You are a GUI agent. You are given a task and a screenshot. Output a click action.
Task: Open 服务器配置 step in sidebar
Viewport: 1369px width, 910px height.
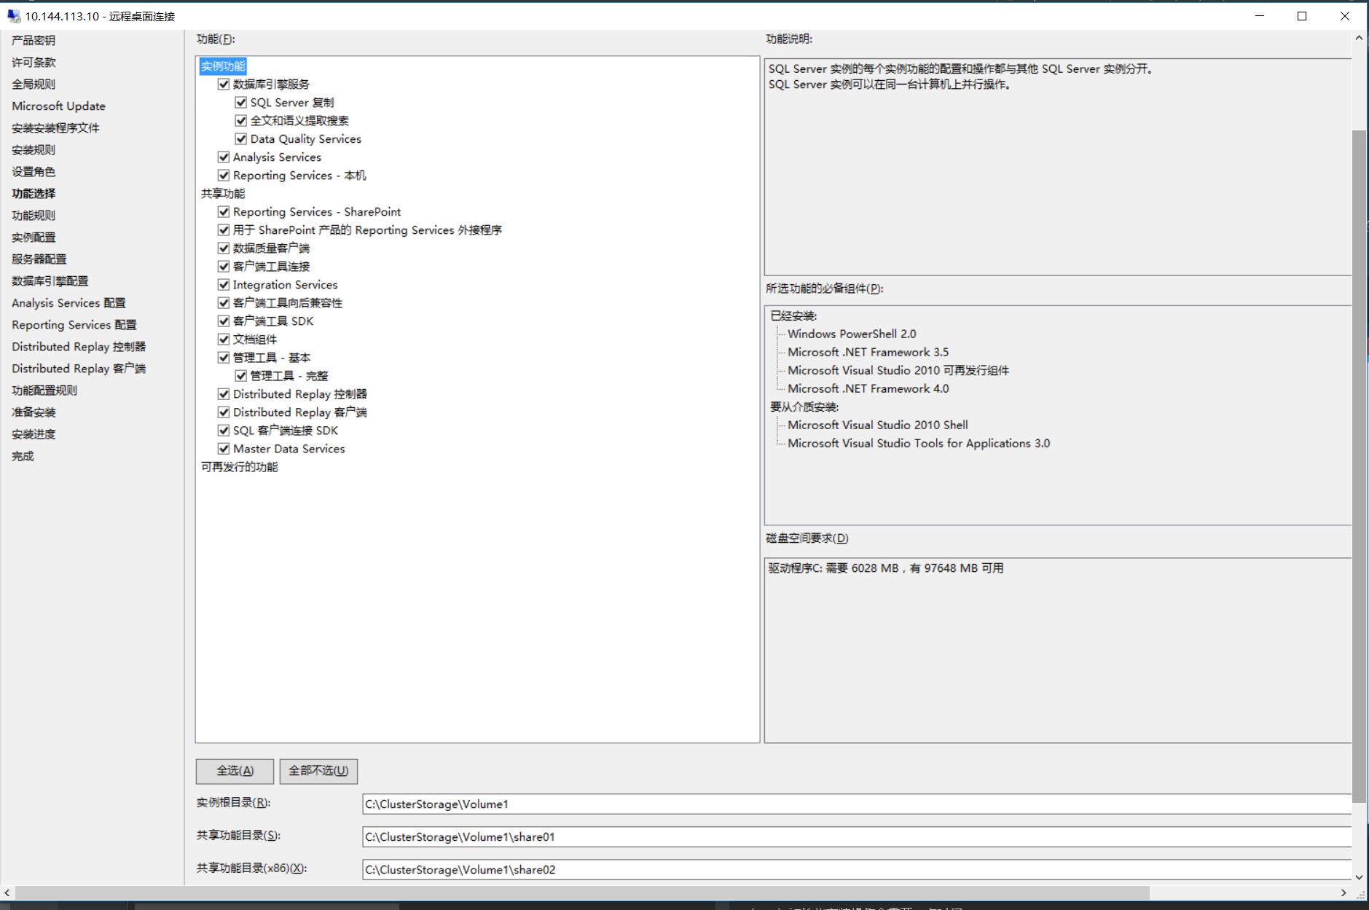[x=39, y=259]
